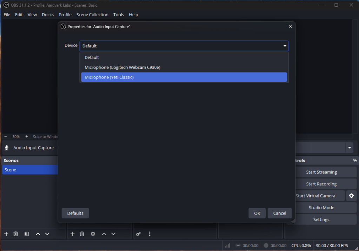Open the Docks menu
This screenshot has width=359, height=251.
pos(48,15)
